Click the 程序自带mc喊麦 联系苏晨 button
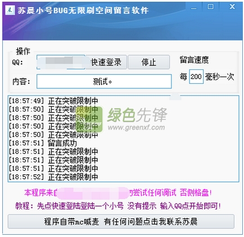 [x=121, y=222]
